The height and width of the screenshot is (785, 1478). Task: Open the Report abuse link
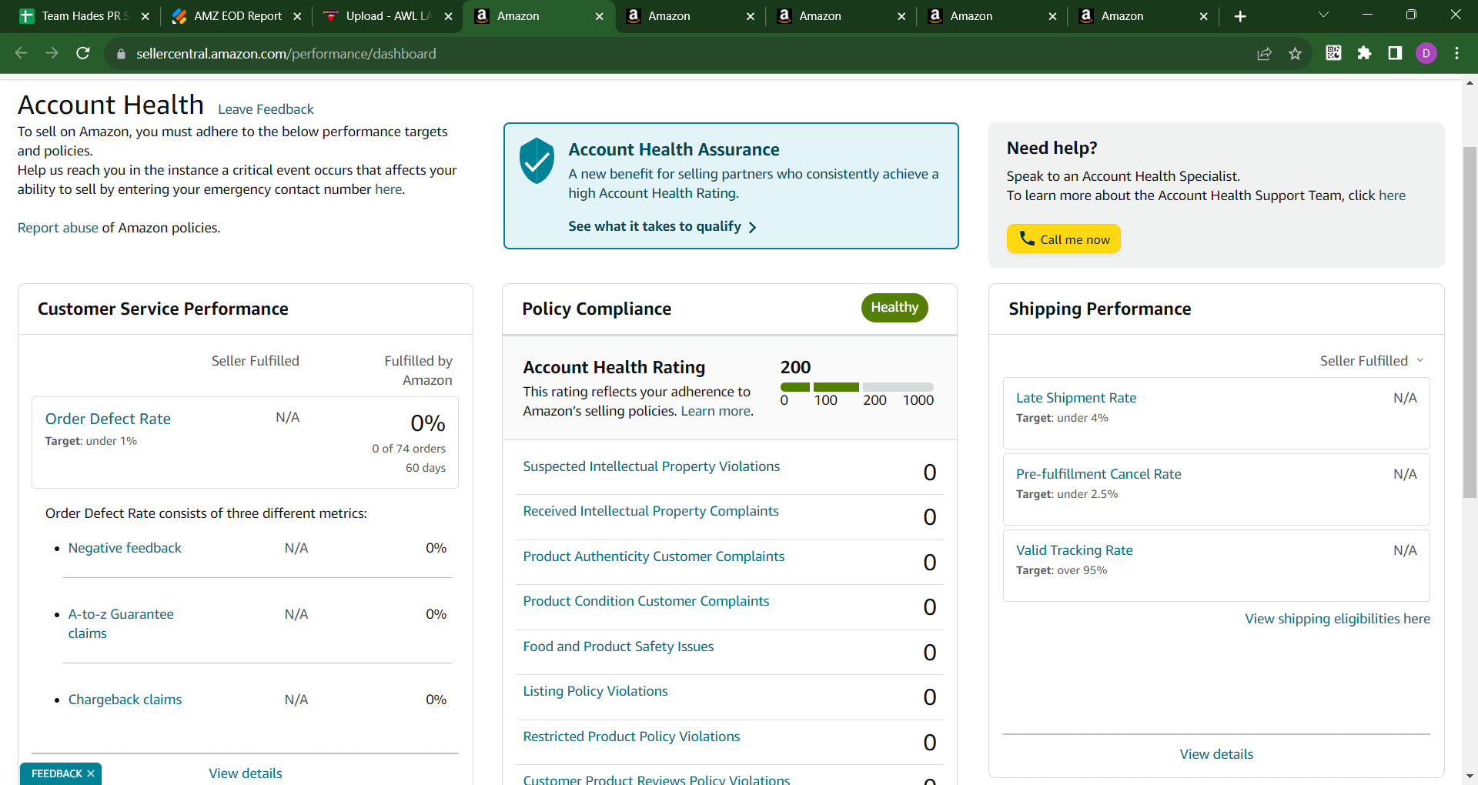coord(58,228)
